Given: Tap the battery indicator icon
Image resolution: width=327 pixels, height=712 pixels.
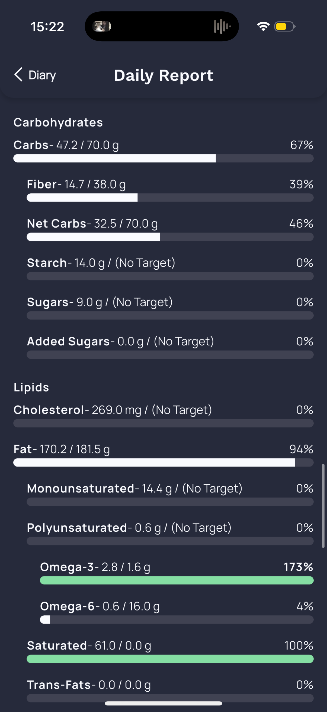Looking at the screenshot, I should tap(284, 27).
